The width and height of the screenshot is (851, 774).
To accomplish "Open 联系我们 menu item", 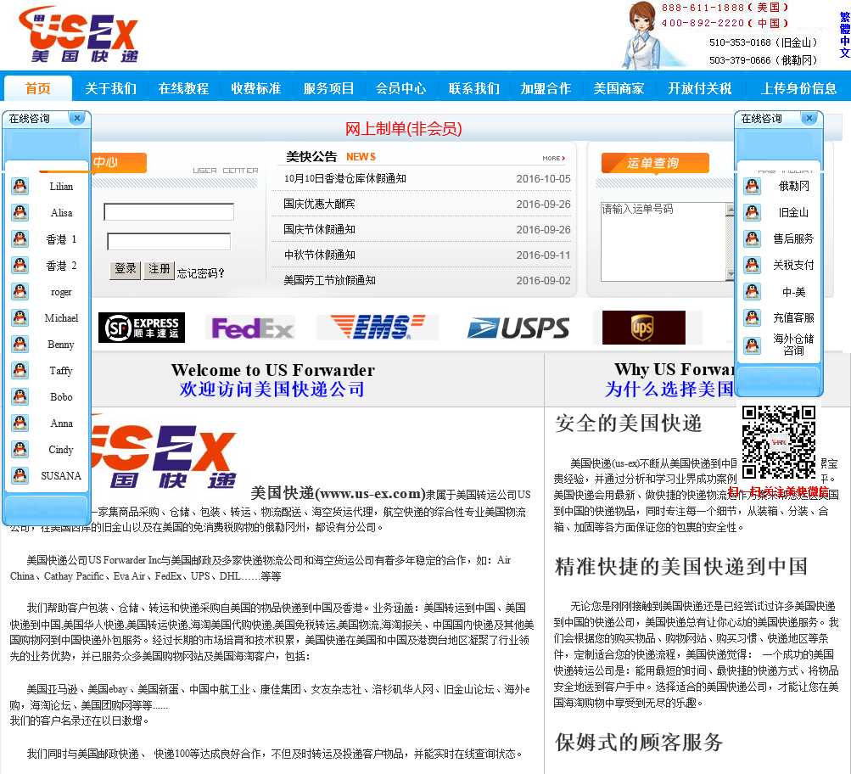I will click(473, 88).
